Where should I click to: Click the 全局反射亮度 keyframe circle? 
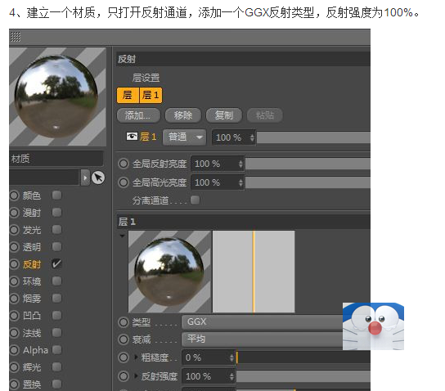tap(124, 164)
